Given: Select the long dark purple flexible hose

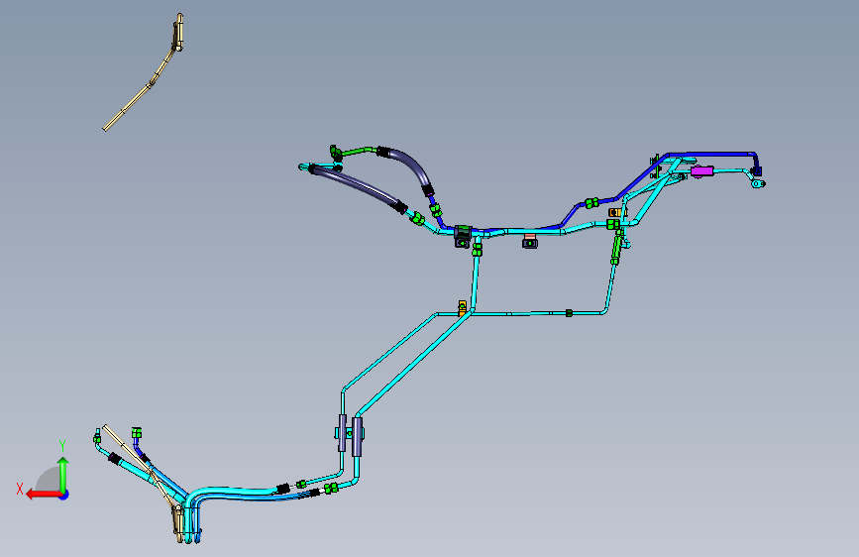Looking at the screenshot, I should click(359, 188).
